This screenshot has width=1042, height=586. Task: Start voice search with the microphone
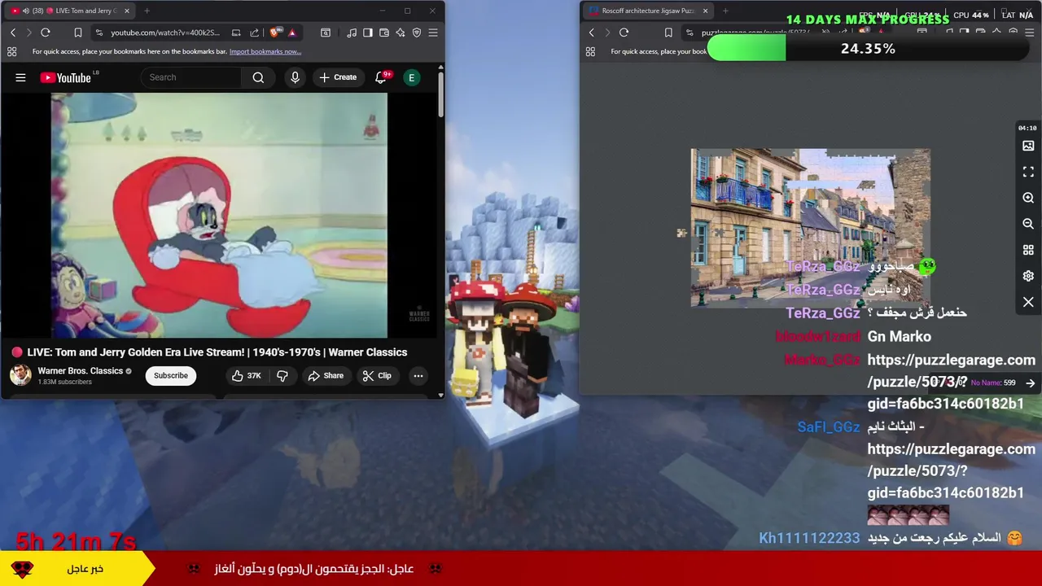coord(295,77)
